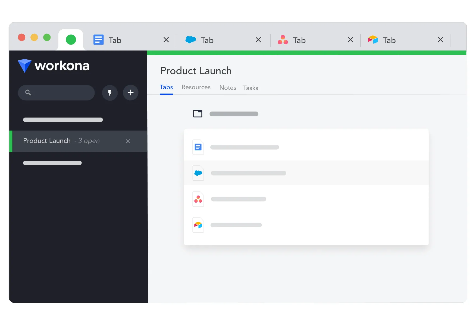Click the window icon above tab list
476x325 pixels.
(x=198, y=114)
